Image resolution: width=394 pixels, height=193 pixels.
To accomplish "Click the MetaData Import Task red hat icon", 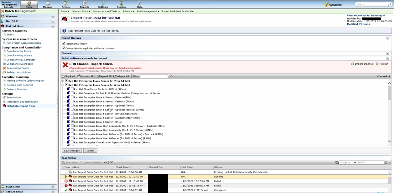I will tap(4, 106).
